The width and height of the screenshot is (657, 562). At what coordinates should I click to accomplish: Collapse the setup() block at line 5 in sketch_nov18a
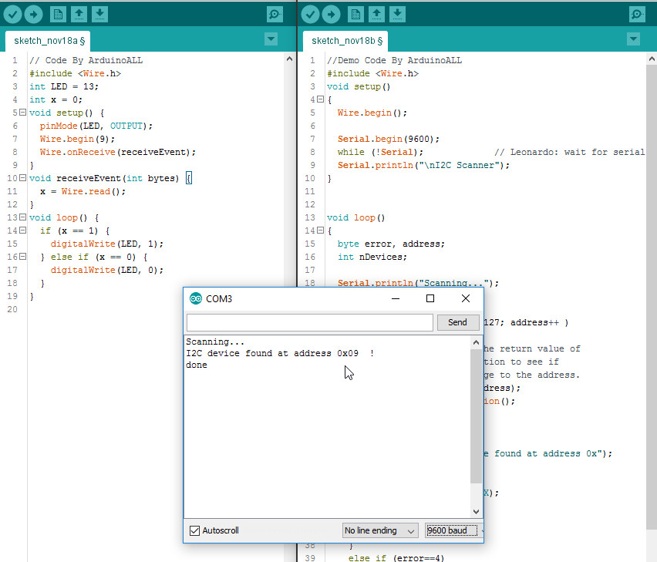tap(22, 113)
